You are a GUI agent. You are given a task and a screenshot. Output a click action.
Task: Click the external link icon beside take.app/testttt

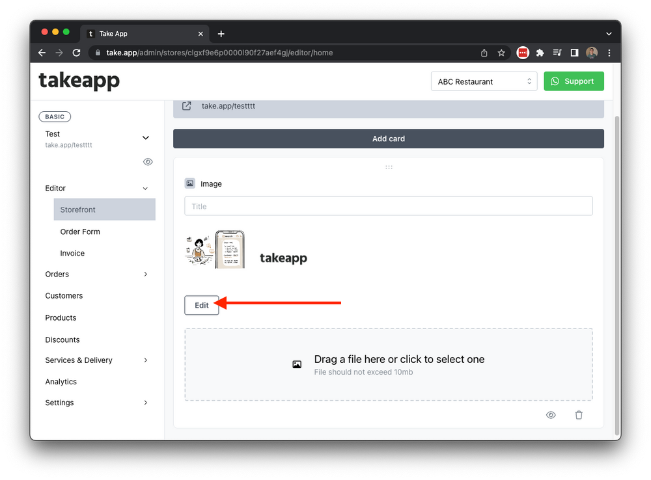(x=187, y=106)
